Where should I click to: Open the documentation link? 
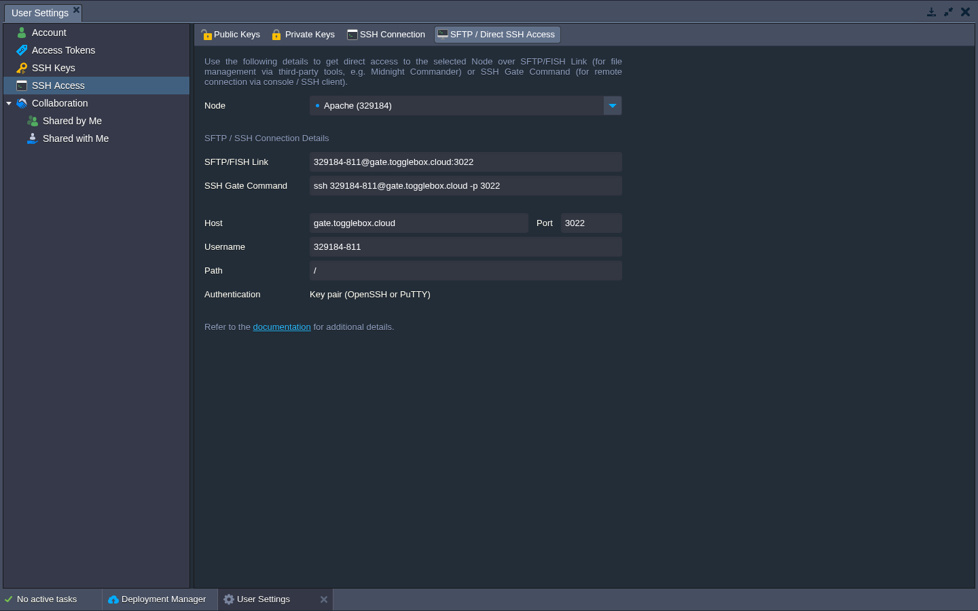tap(282, 327)
